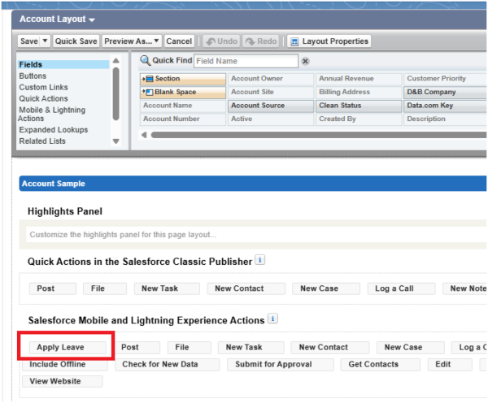Select Get Contacts action
The height and width of the screenshot is (403, 488).
pos(381,365)
